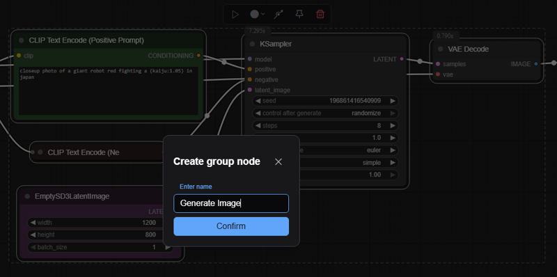Screen dimensions: 557x277
Task: Collapse the EmptySD3LatentImage node dot
Action: (x=27, y=196)
